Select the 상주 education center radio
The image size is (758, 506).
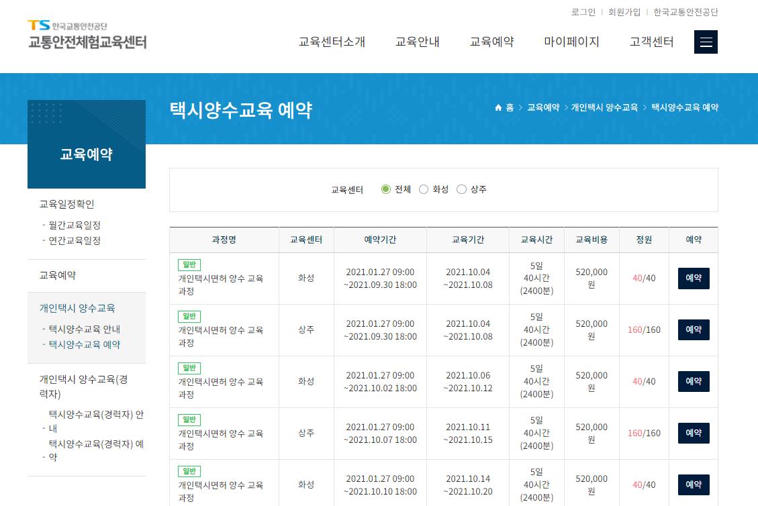click(462, 189)
